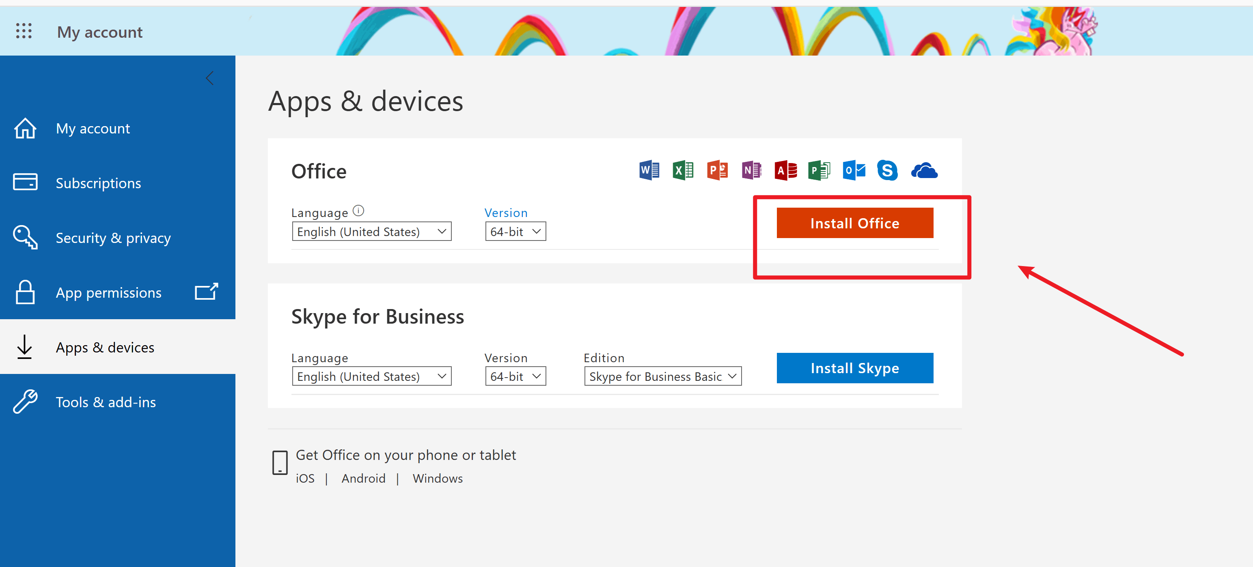The width and height of the screenshot is (1253, 567).
Task: Click the Install Skype button
Action: pyautogui.click(x=855, y=368)
